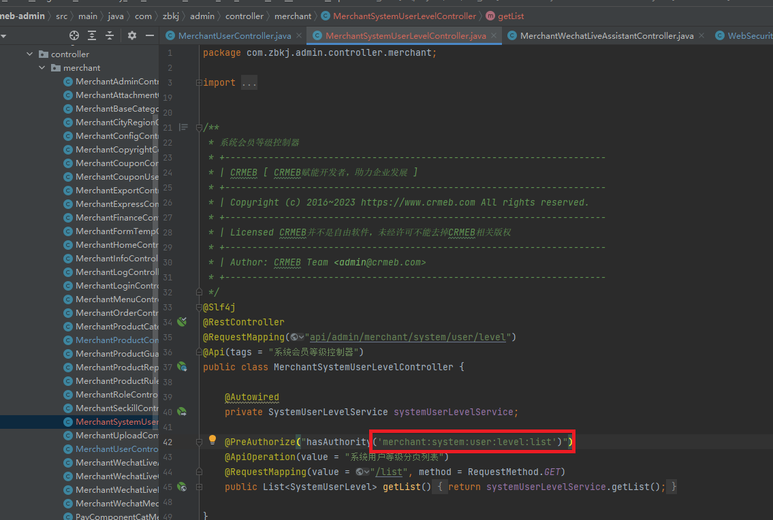This screenshot has width=773, height=520.
Task: Click the merchant breadcrumb in navigation bar
Action: coord(293,16)
